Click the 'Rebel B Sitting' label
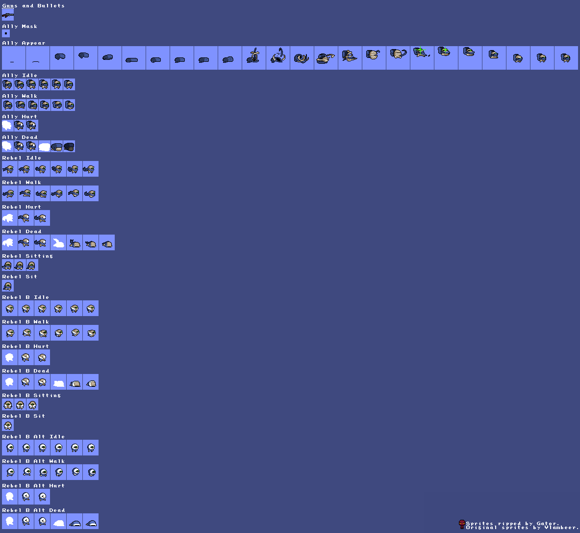Screen dimensions: 580x533 tap(31, 395)
